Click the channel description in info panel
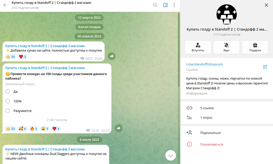Screen dimensions: 273x164 (227, 83)
